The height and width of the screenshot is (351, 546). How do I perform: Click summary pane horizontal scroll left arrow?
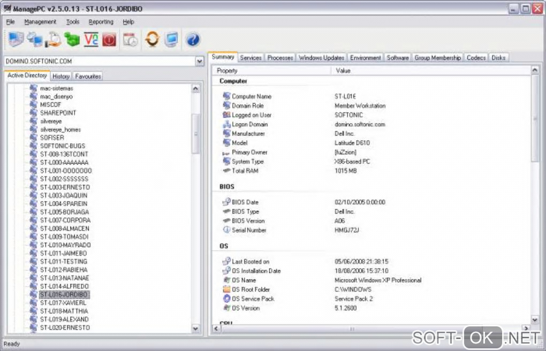(216, 329)
